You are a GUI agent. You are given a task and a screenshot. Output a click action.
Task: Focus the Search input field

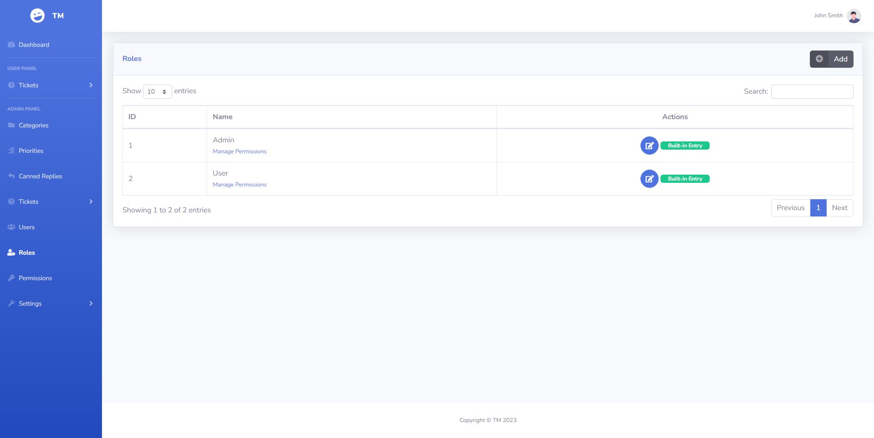812,91
